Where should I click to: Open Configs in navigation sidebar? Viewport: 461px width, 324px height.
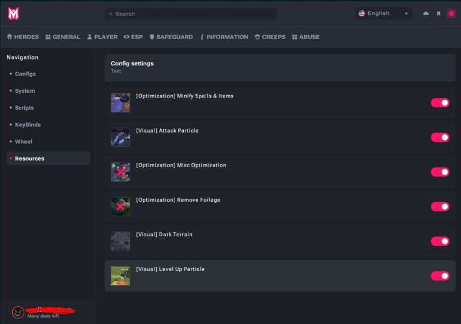tap(48, 74)
